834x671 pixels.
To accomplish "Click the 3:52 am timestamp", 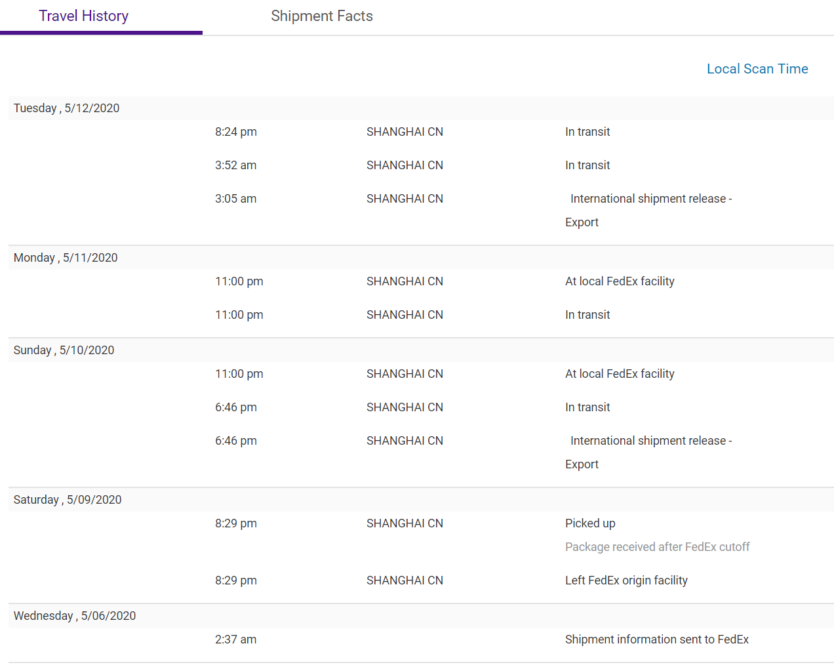I will (236, 165).
